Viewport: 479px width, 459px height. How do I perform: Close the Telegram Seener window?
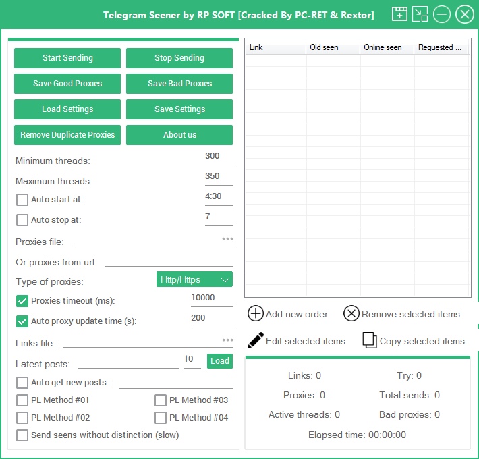click(465, 14)
